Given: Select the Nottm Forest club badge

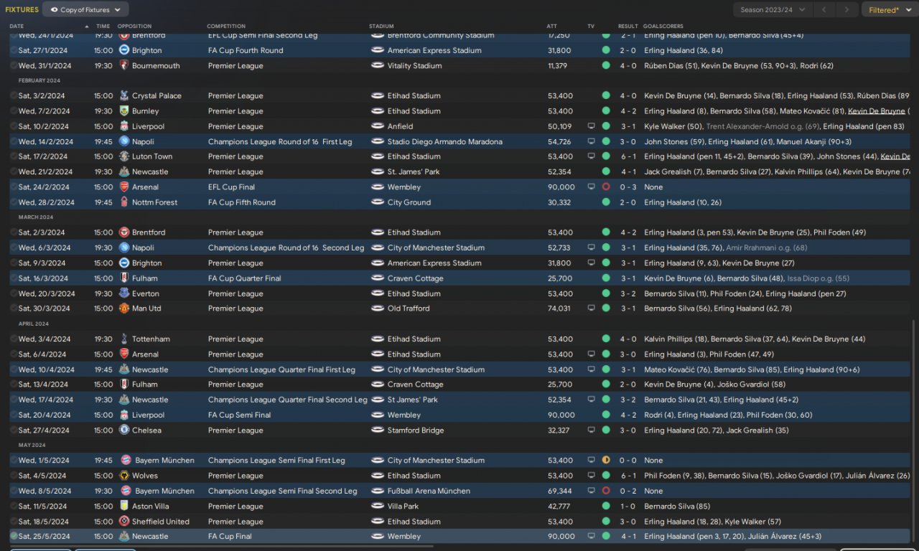Looking at the screenshot, I should pyautogui.click(x=124, y=202).
